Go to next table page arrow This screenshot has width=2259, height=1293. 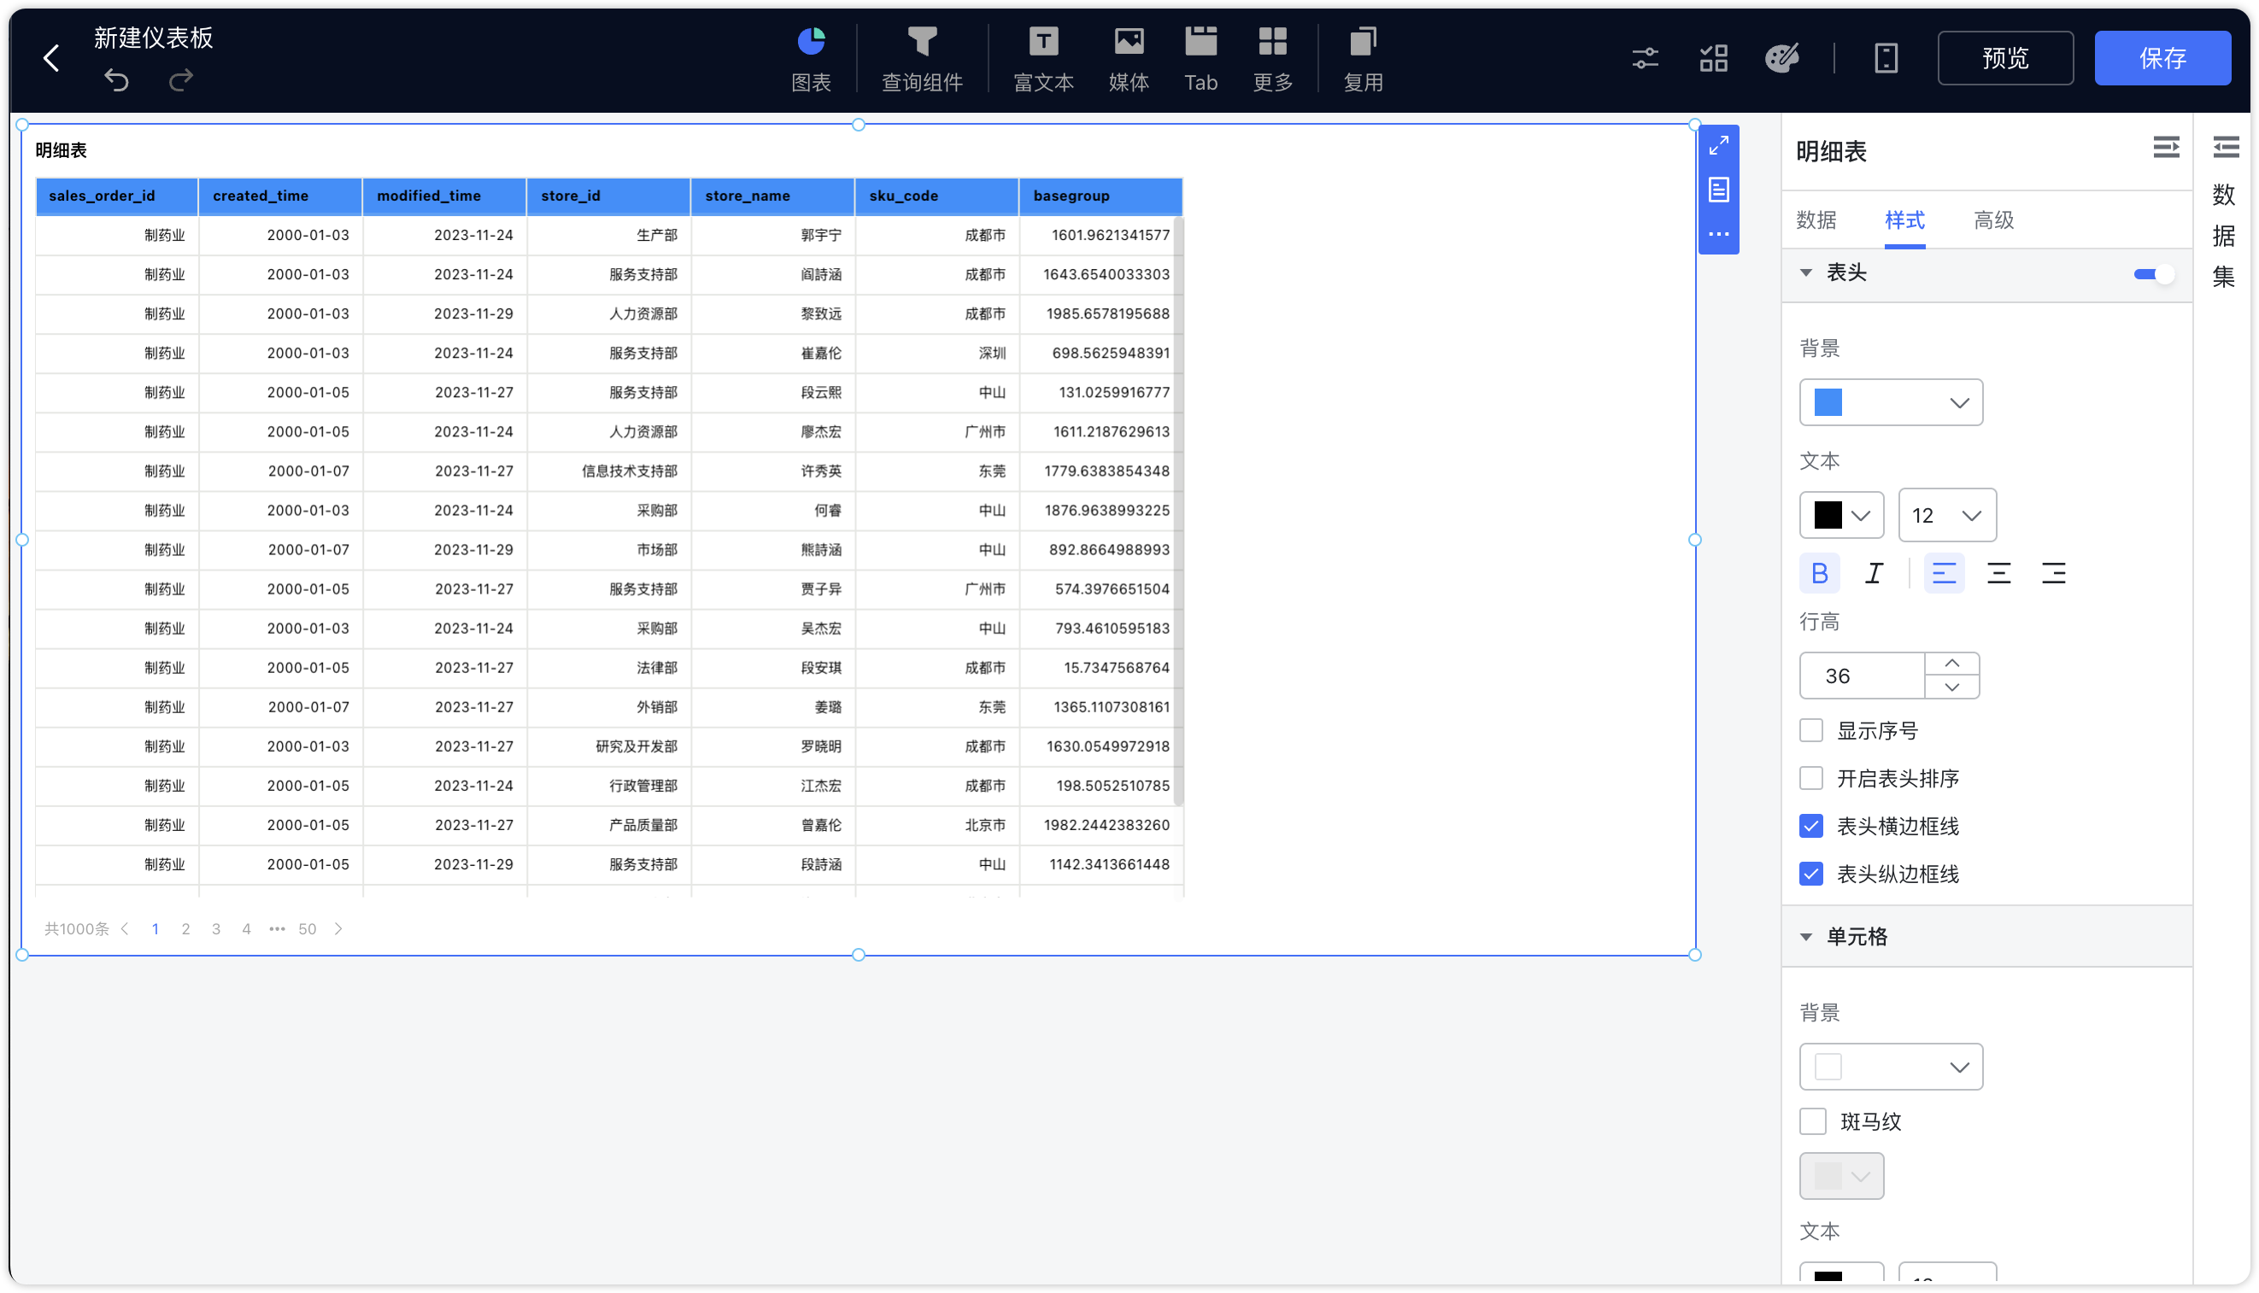pos(338,930)
